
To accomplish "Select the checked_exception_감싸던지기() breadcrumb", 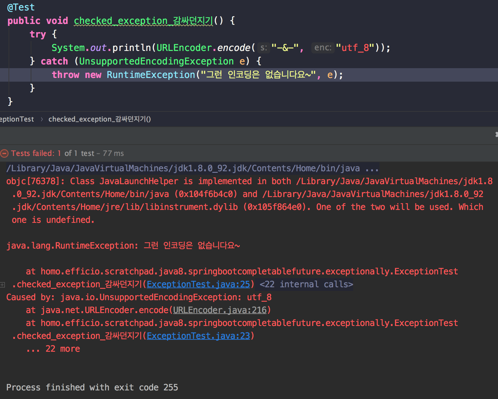I will (x=99, y=119).
